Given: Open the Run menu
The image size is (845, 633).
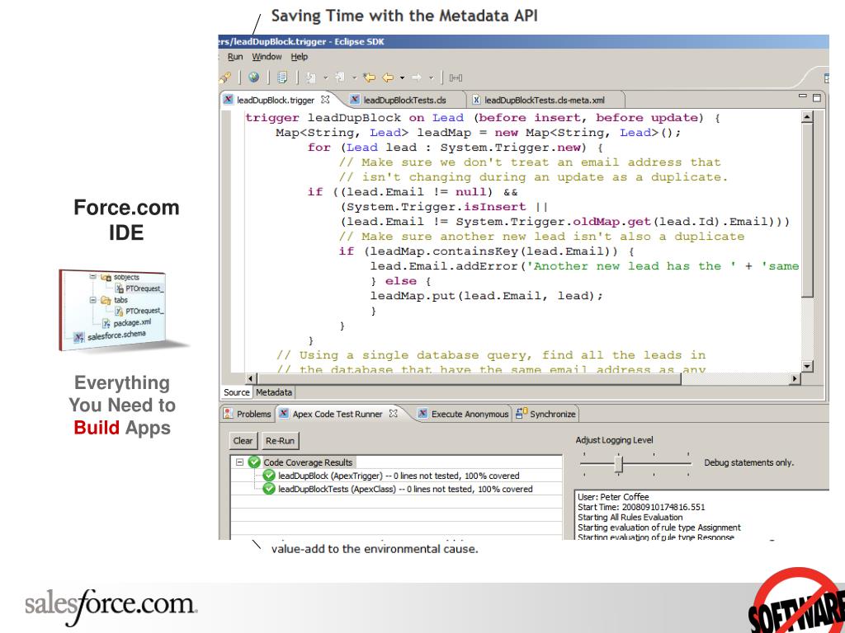Looking at the screenshot, I should [235, 57].
